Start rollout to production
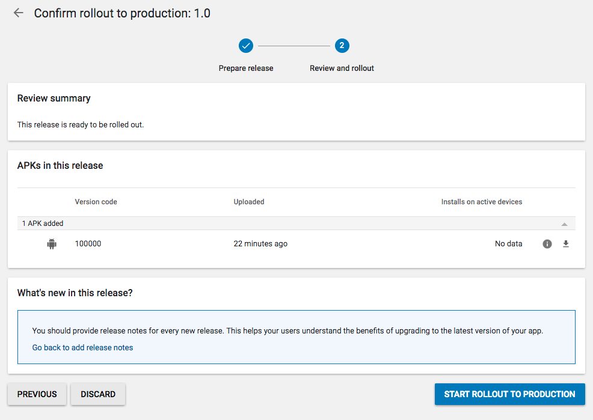The height and width of the screenshot is (420, 593). (509, 394)
